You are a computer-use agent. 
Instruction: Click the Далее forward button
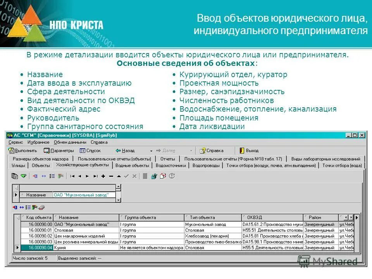[x=165, y=150]
